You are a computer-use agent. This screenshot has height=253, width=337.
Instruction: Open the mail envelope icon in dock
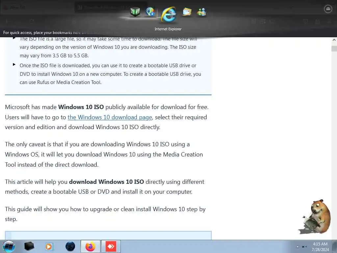pos(187,12)
